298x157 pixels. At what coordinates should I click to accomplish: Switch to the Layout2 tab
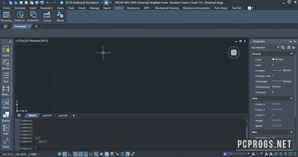pos(63,115)
